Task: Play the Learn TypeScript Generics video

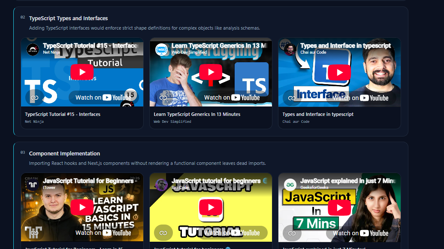Action: (211, 72)
